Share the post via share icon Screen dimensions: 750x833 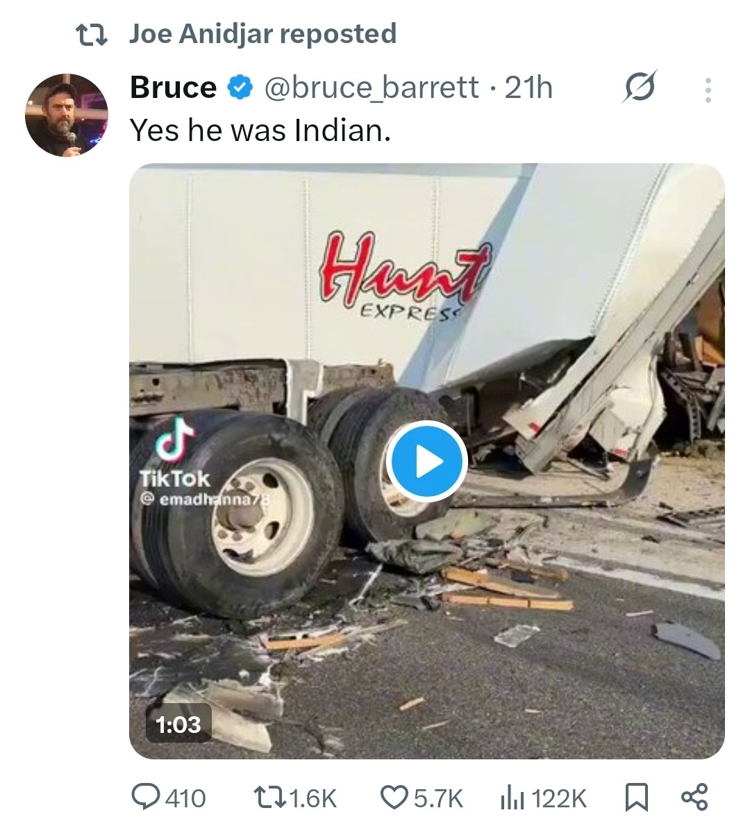(x=694, y=798)
